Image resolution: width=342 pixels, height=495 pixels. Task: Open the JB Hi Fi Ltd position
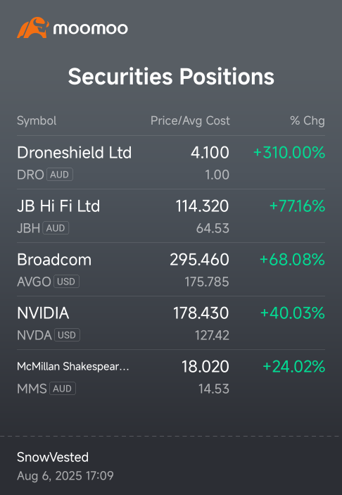(x=171, y=216)
